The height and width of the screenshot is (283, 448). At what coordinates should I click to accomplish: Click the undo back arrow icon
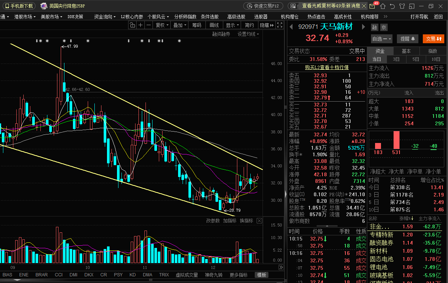(x=392, y=6)
